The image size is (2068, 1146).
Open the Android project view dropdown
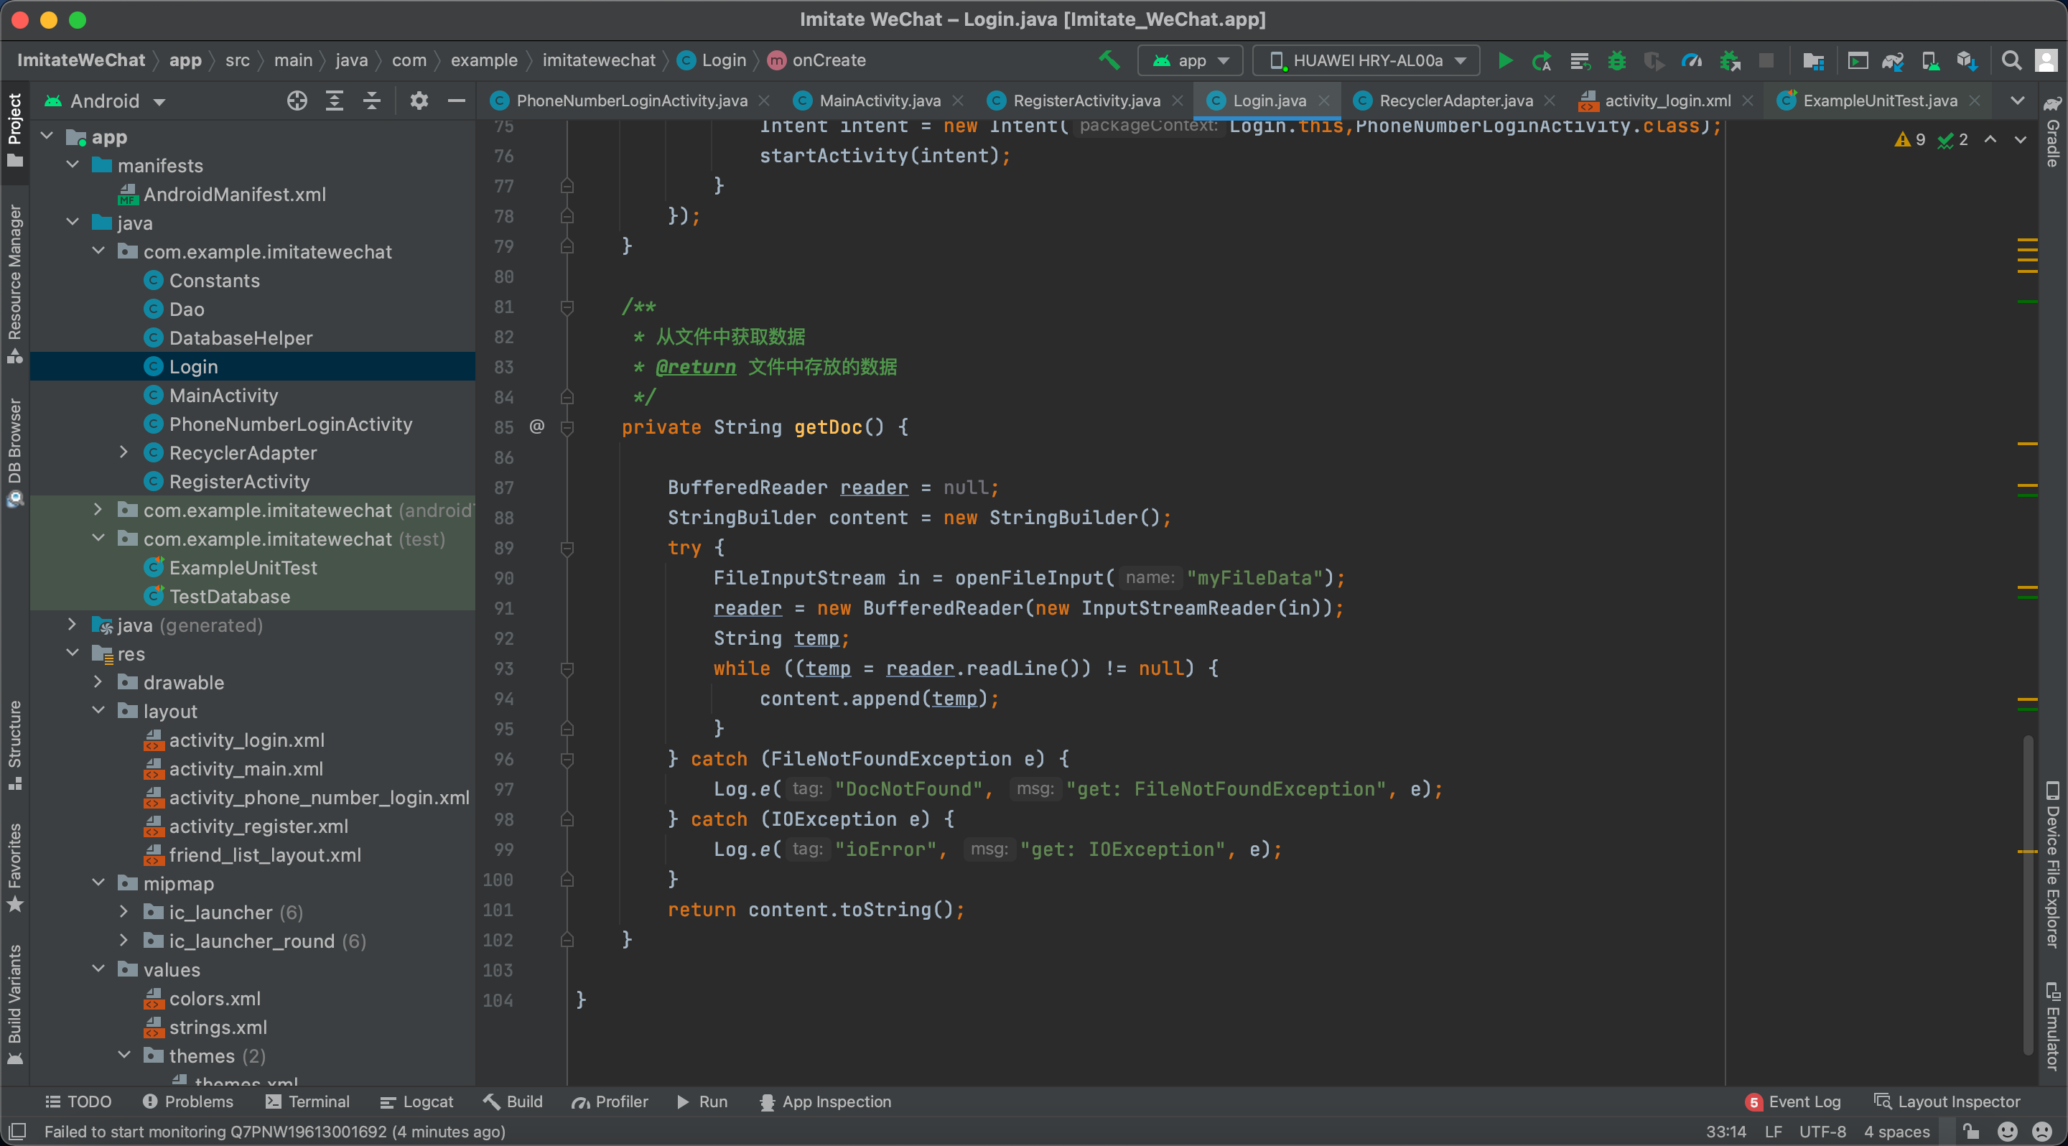[x=105, y=101]
